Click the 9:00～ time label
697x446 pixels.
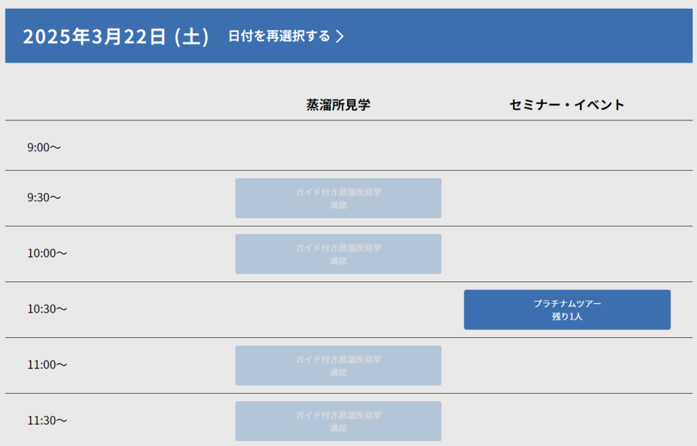[x=44, y=147]
